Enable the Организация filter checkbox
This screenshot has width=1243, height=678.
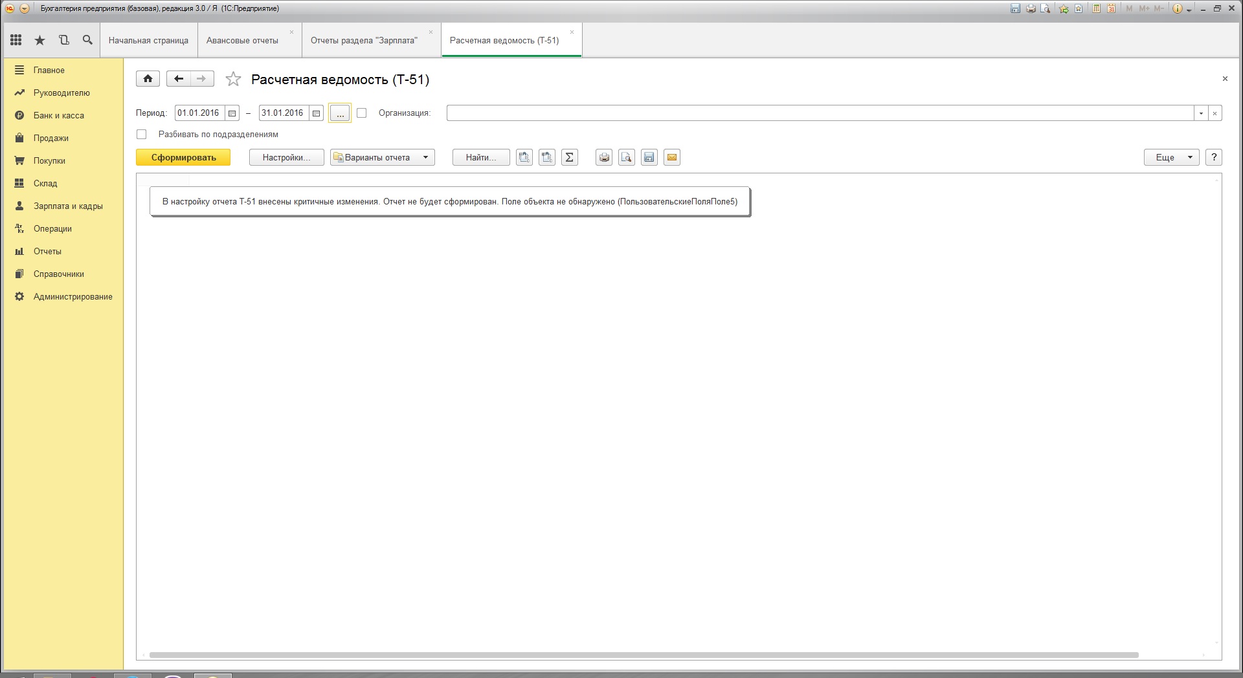(362, 113)
